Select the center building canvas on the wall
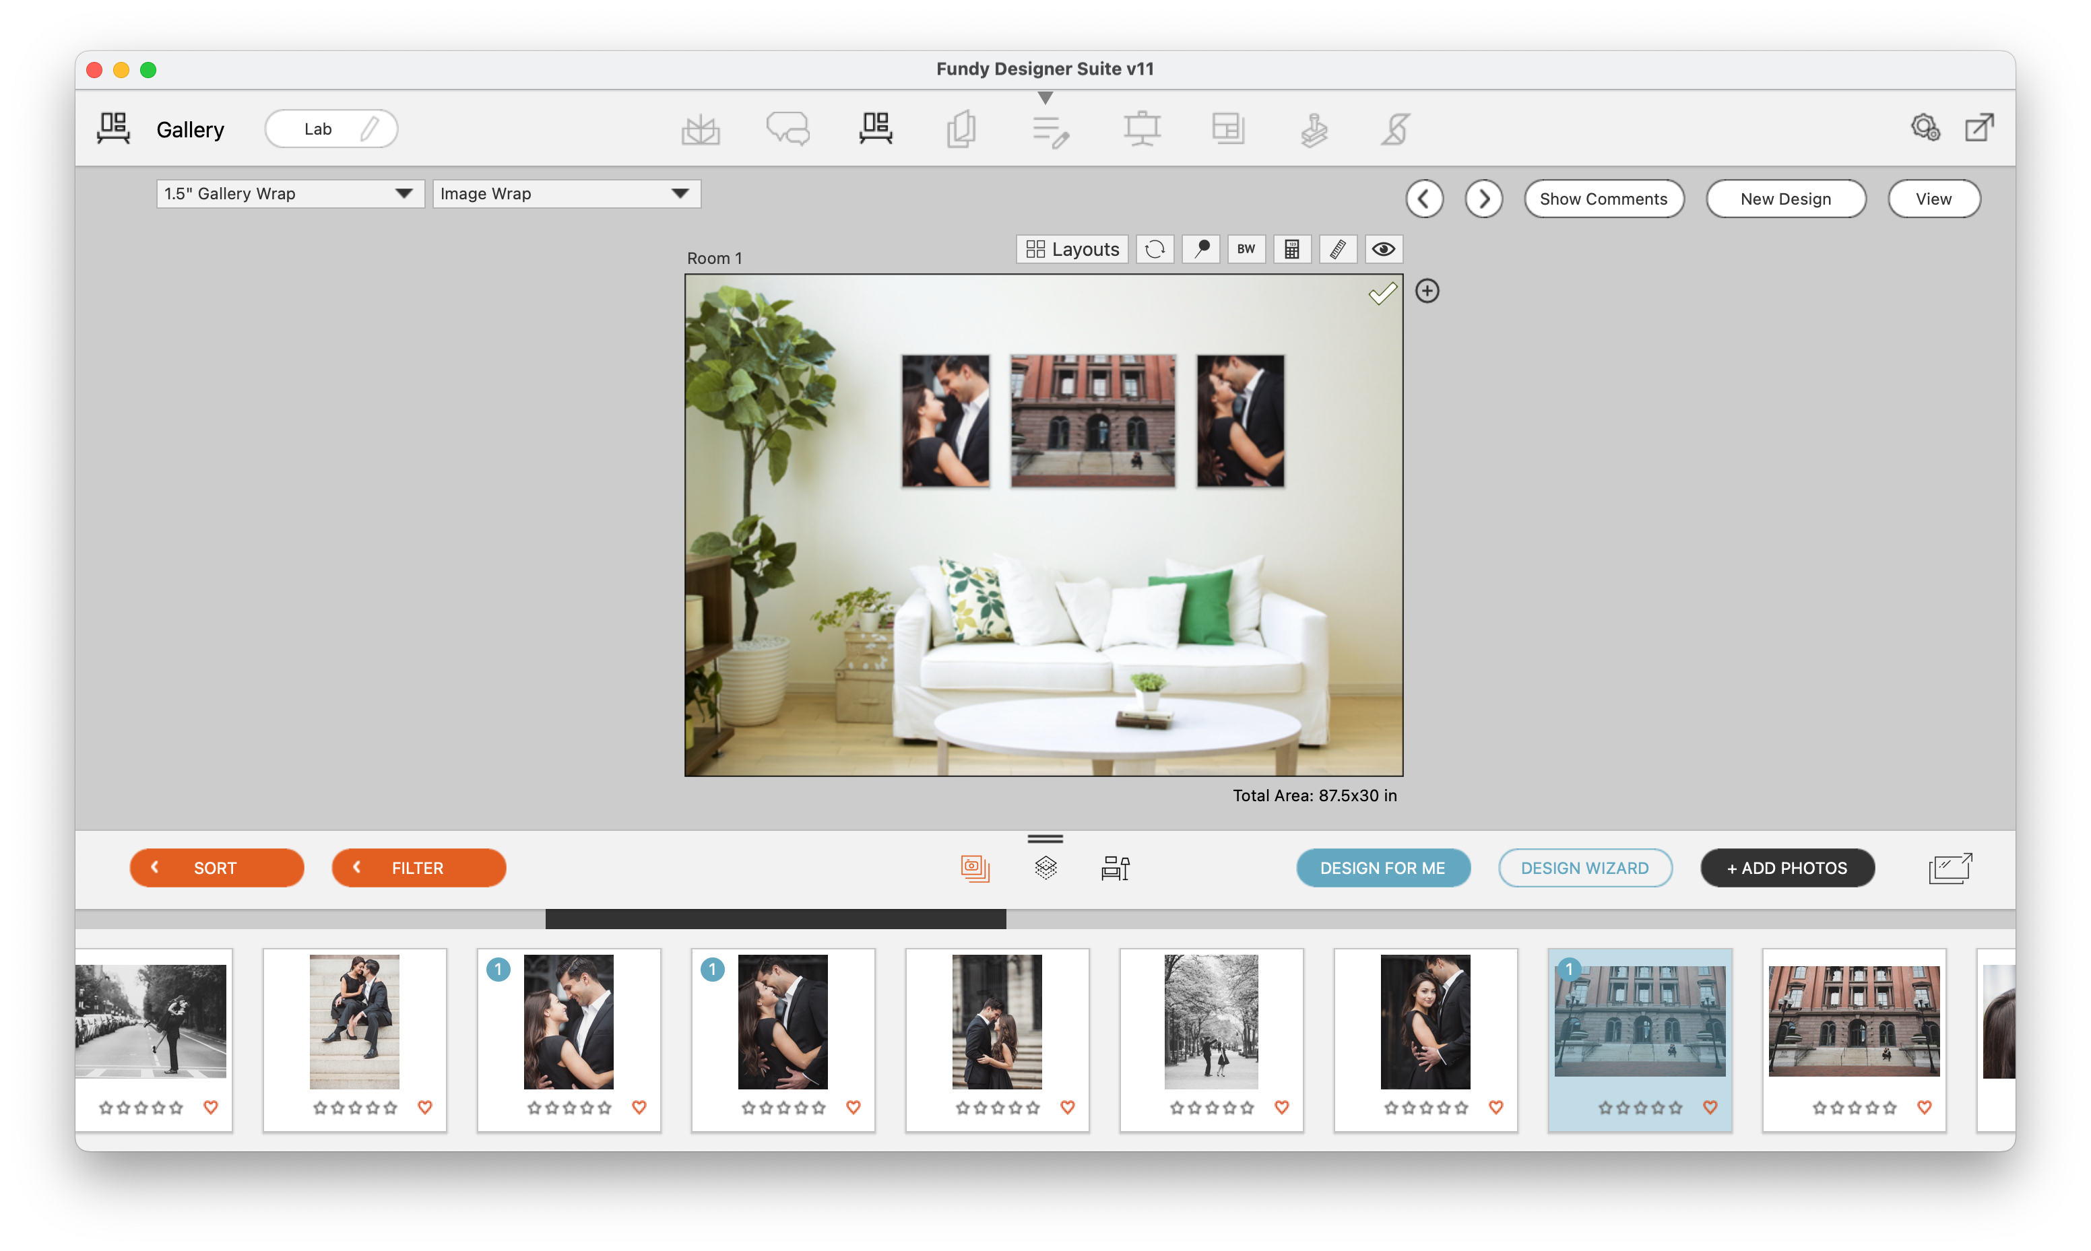The height and width of the screenshot is (1251, 2091). click(x=1093, y=420)
